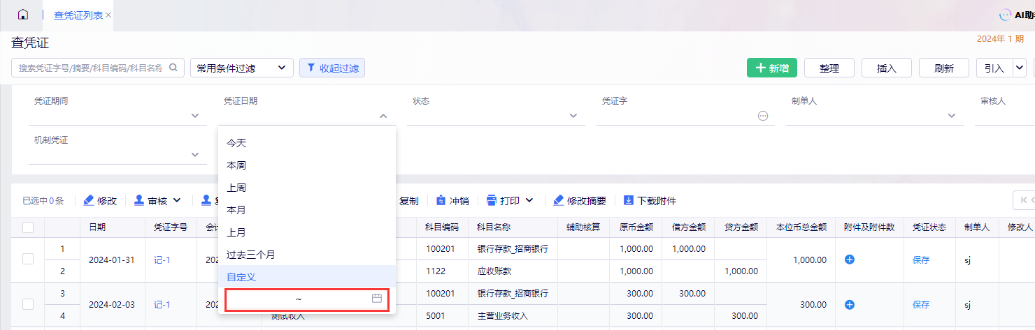The width and height of the screenshot is (1035, 330).
Task: Click the 修改摘要 toolbar item
Action: 580,201
